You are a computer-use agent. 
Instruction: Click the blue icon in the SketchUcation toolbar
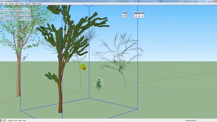tap(139, 16)
